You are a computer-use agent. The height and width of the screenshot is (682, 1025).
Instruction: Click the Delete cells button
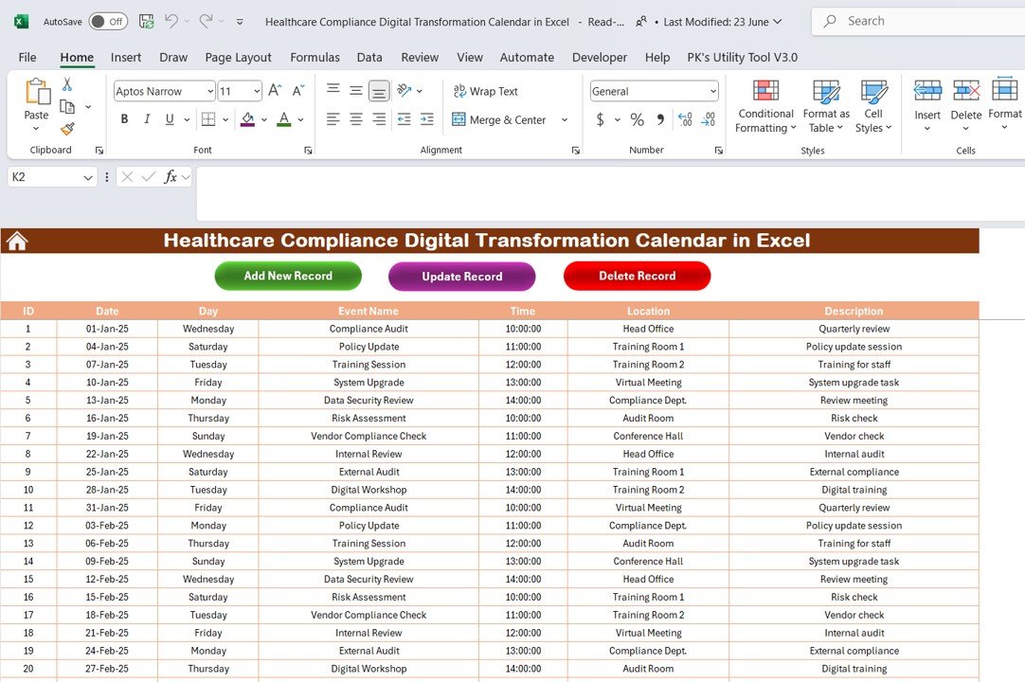(966, 107)
